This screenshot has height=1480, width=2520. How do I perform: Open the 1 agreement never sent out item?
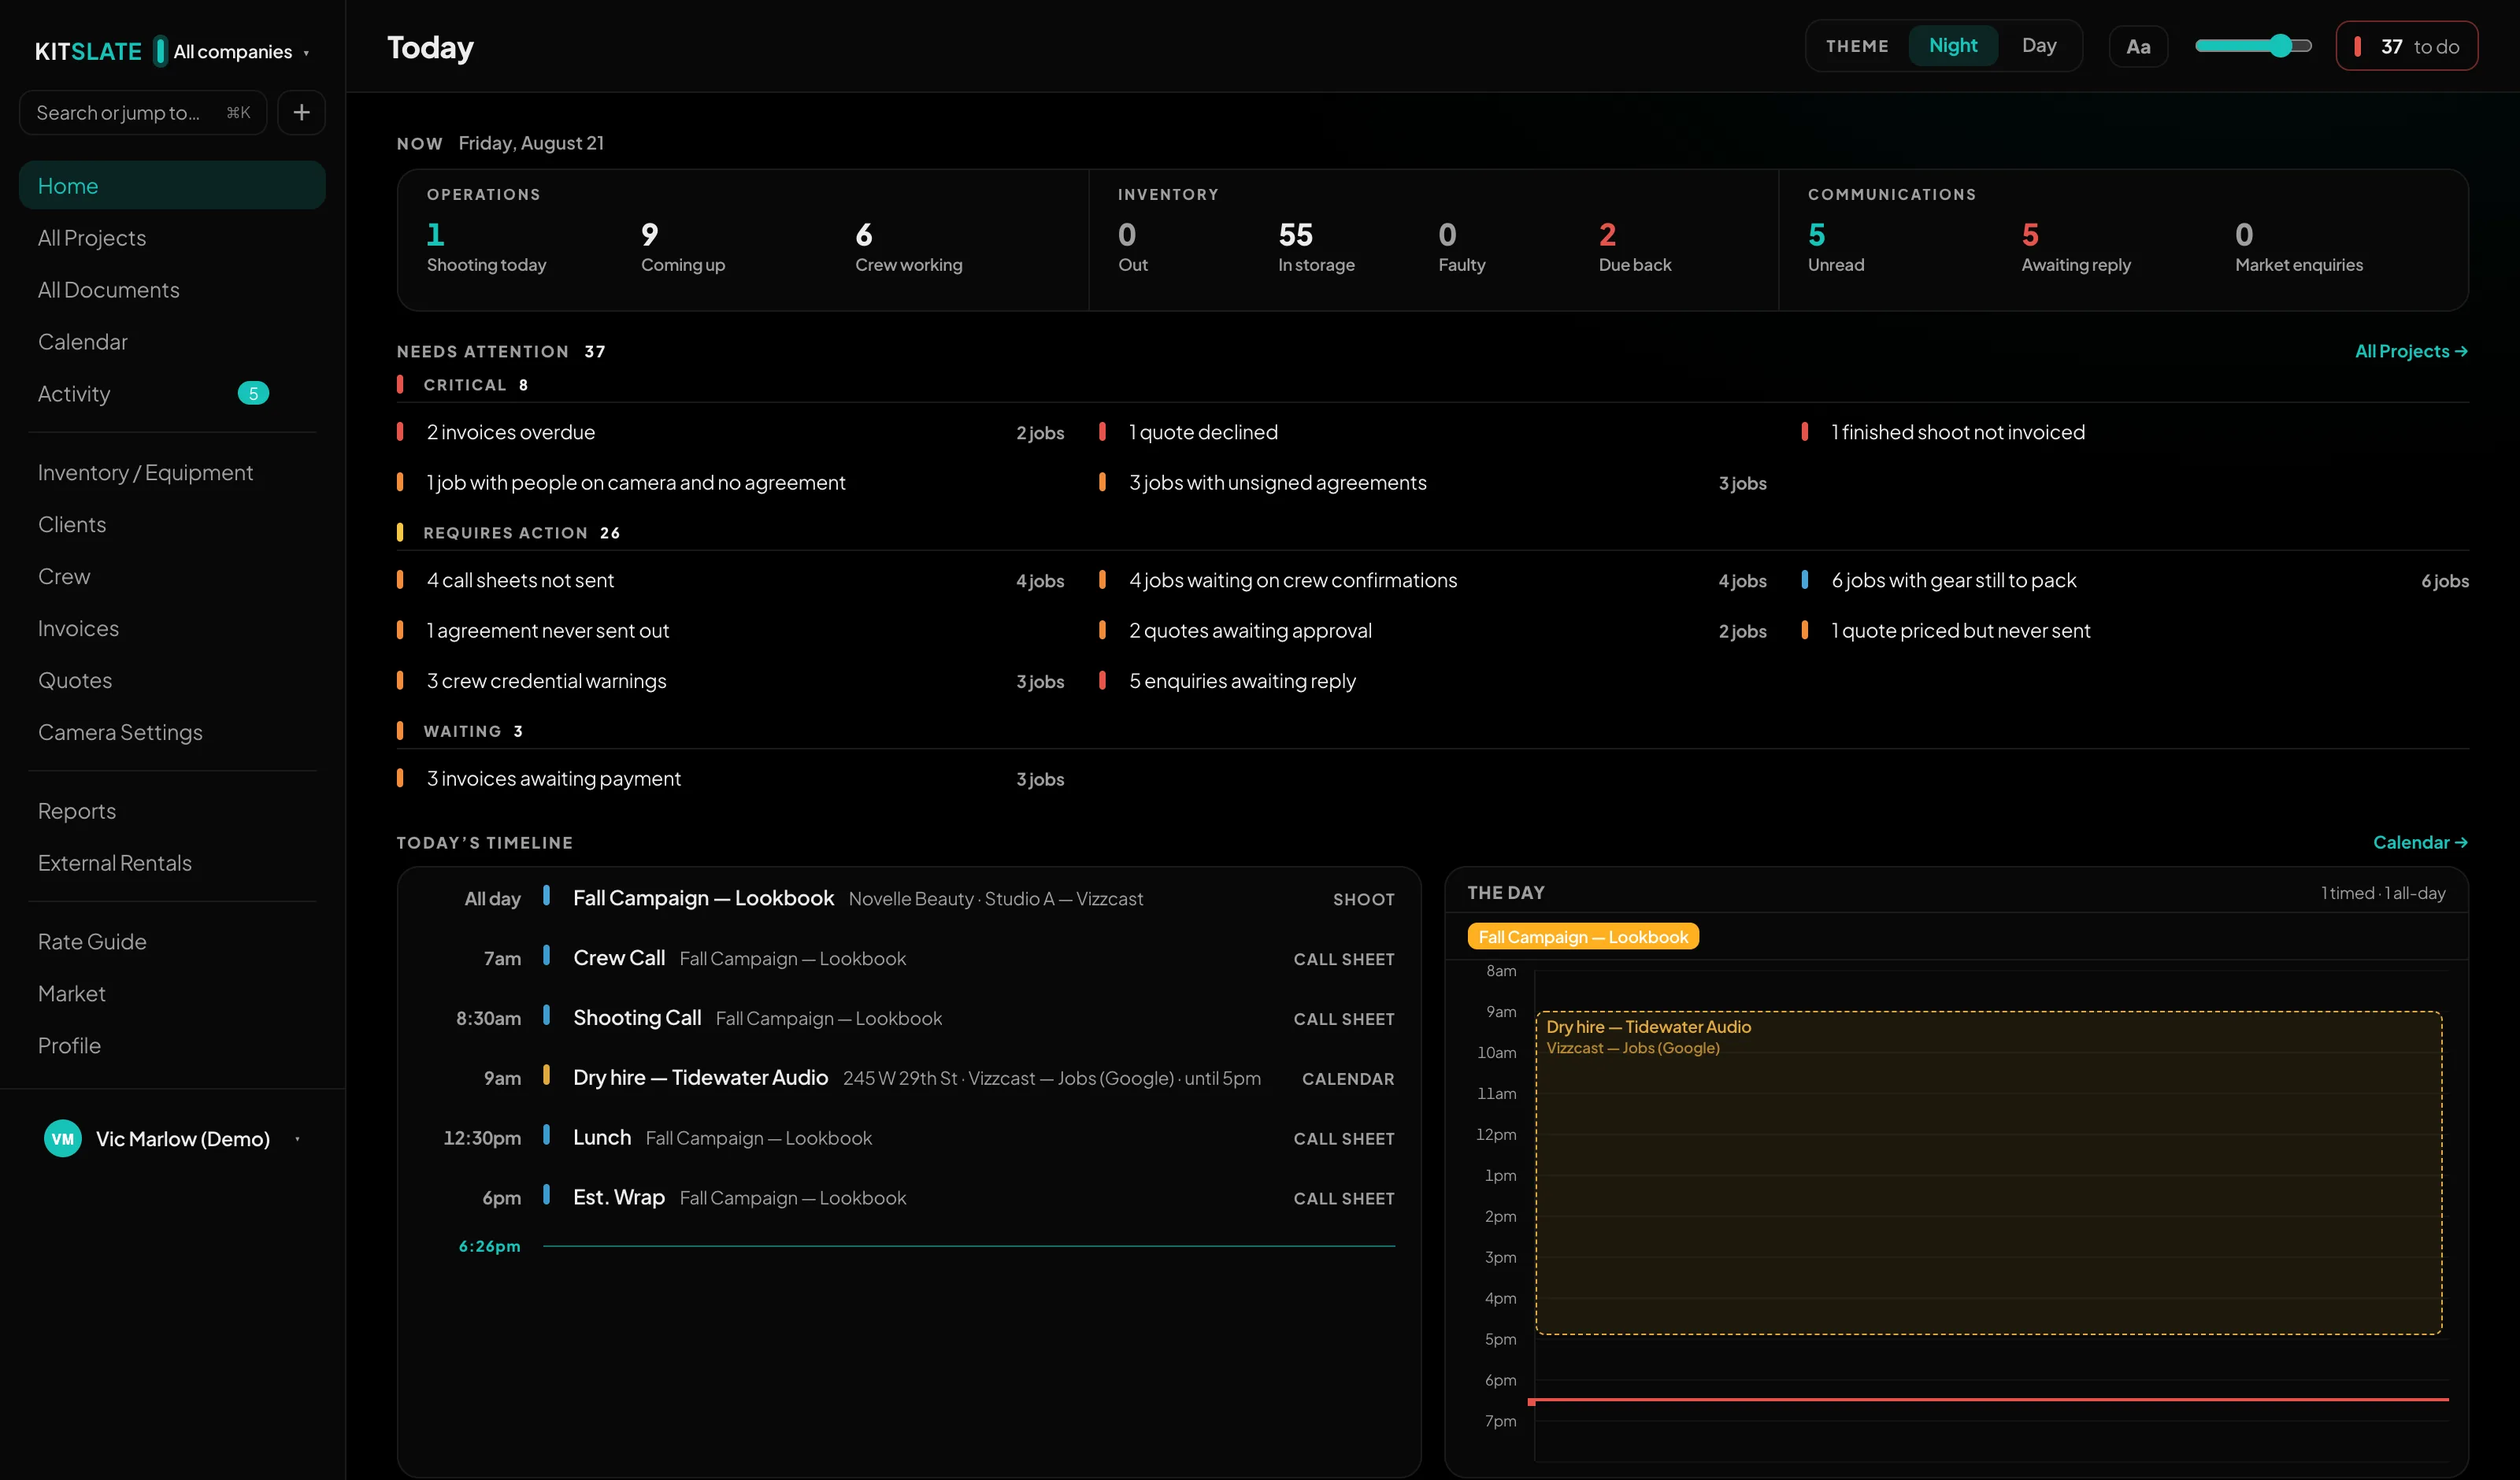pos(731,630)
